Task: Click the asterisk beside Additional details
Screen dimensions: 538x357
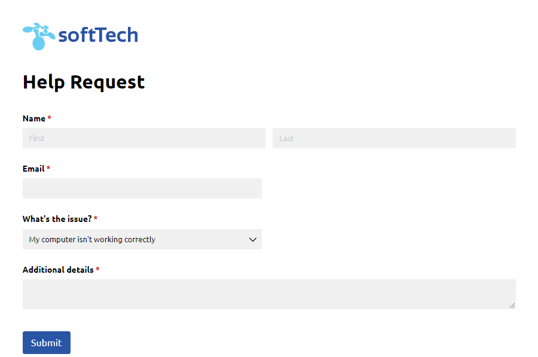Action: point(97,270)
